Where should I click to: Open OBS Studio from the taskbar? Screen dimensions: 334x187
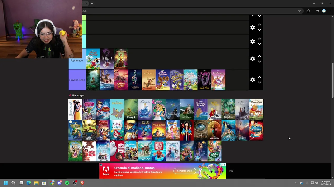click(75, 183)
